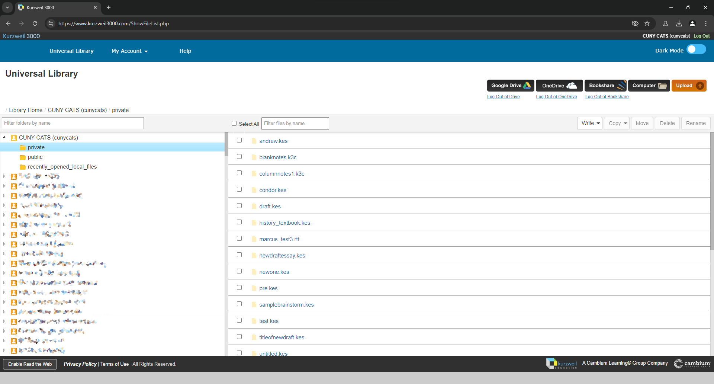Click the file list vertical scrollbar
Image resolution: width=714 pixels, height=384 pixels.
coord(712,191)
